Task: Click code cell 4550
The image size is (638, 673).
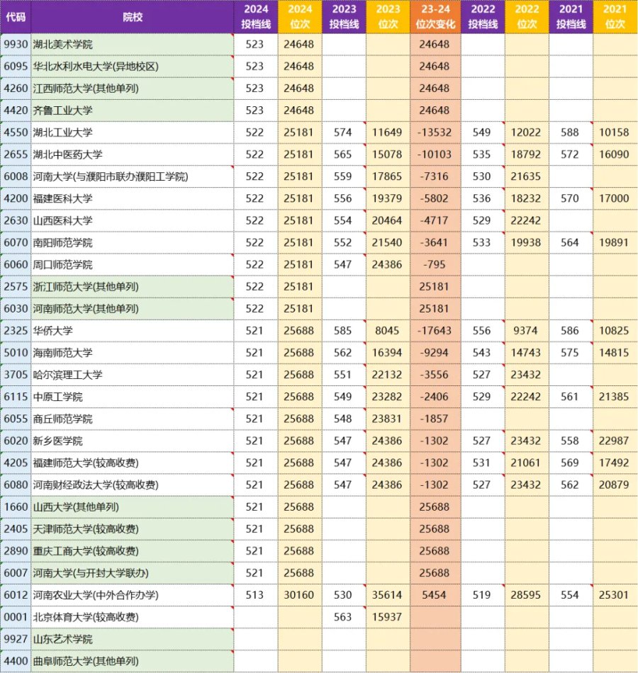Action: click(16, 132)
